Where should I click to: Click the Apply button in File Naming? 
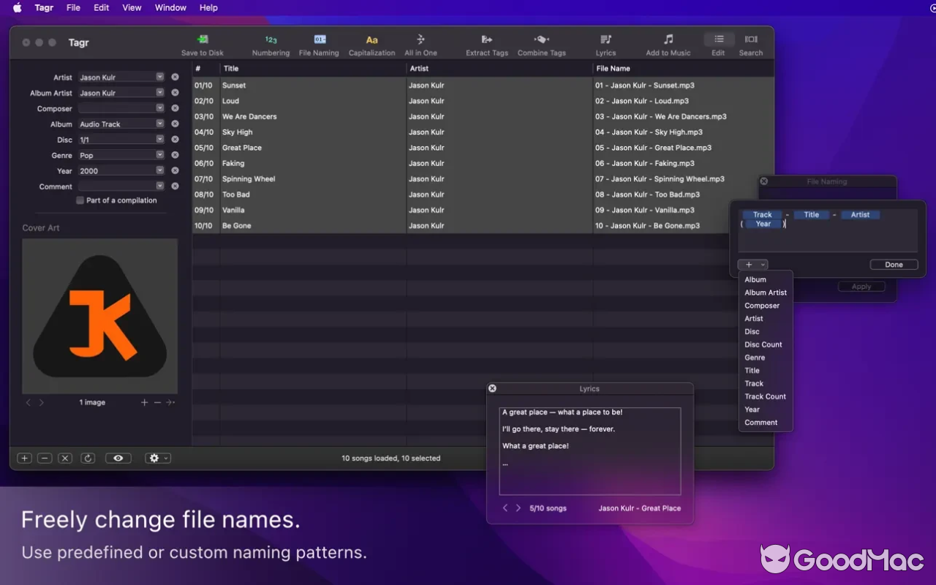861,287
